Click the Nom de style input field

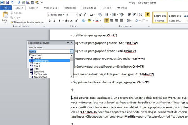50,52
